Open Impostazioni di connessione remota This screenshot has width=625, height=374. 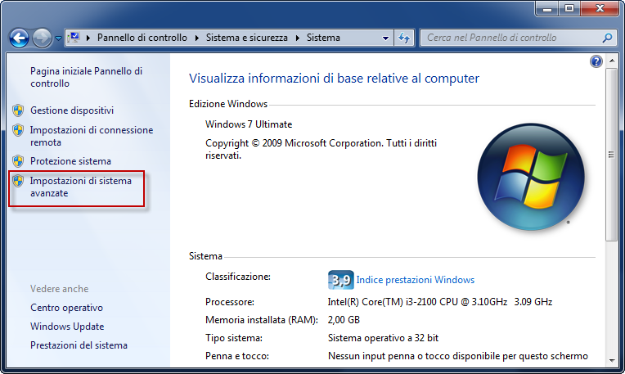click(x=92, y=136)
